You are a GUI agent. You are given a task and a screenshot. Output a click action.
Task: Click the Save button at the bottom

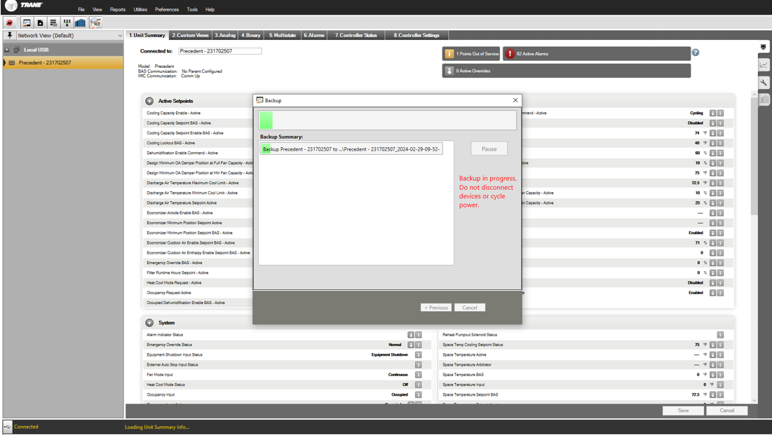coord(683,410)
